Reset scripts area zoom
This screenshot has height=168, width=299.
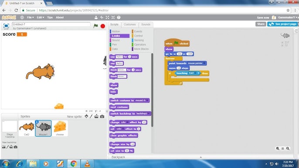[x=282, y=148]
